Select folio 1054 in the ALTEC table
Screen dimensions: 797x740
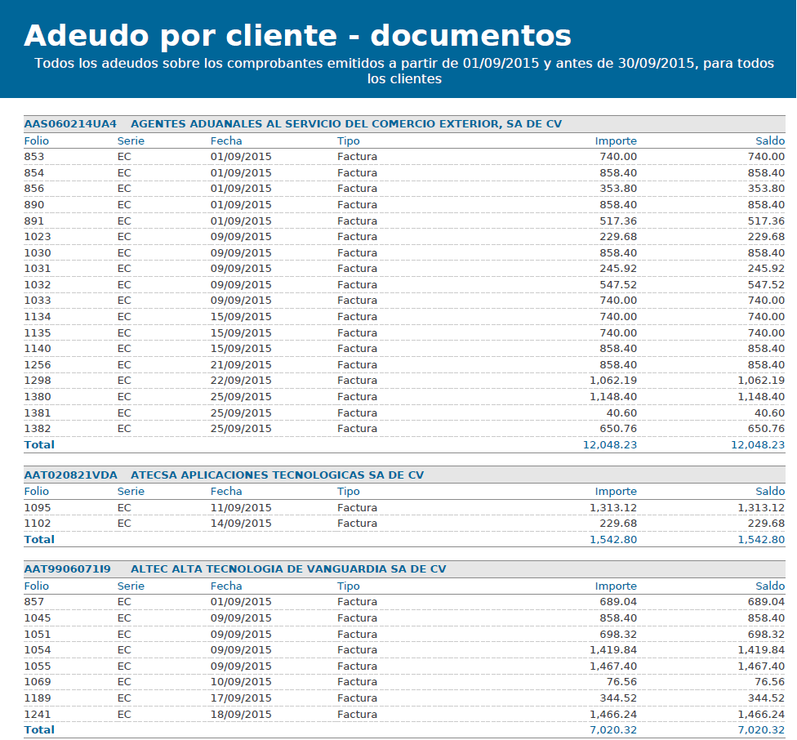(x=38, y=650)
